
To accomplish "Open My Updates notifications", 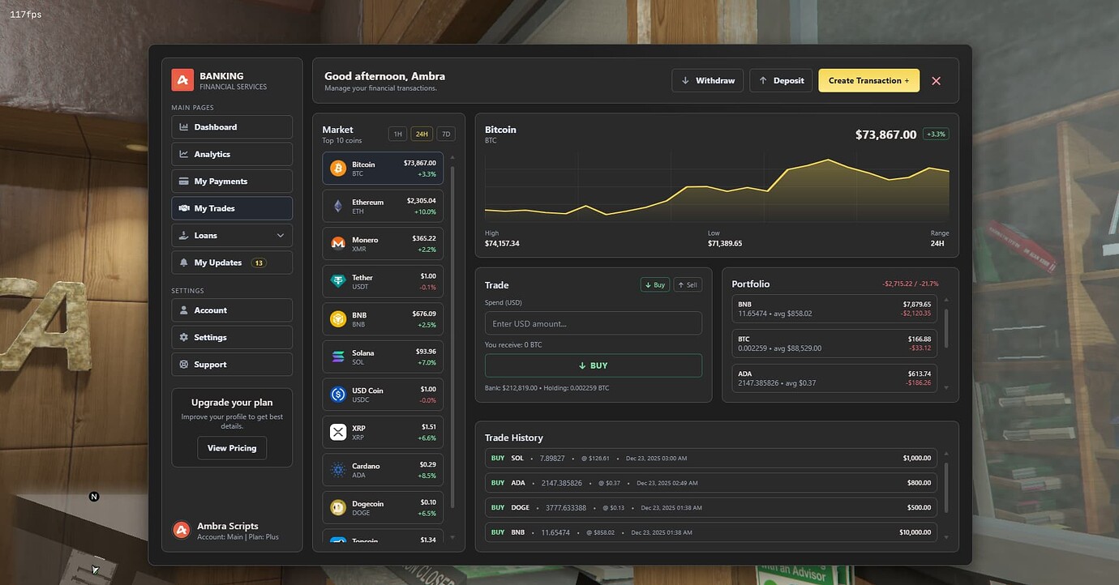I will tap(232, 263).
